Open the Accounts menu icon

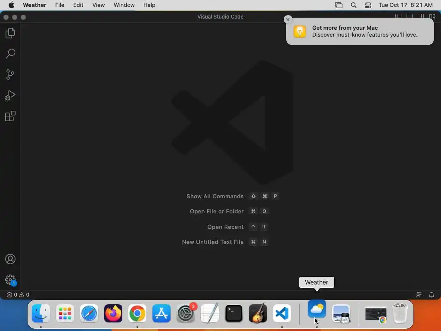click(10, 259)
